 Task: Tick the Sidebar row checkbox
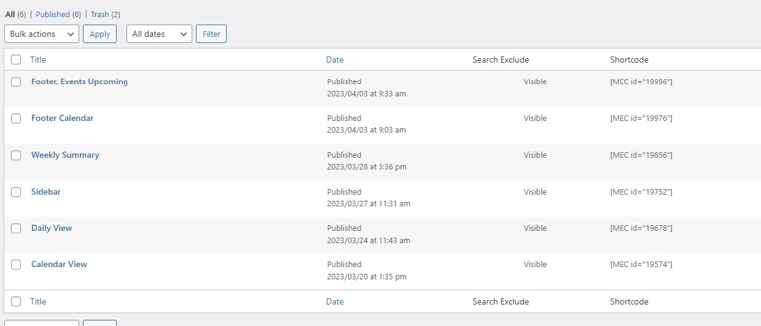[x=16, y=192]
